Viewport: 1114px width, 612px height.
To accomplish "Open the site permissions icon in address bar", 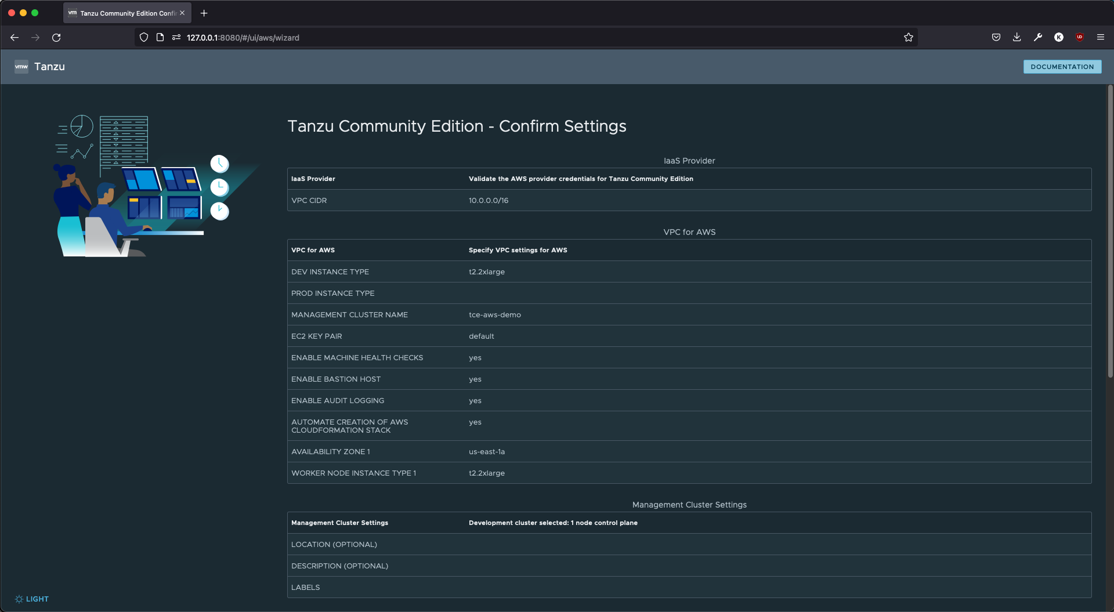I will click(x=176, y=38).
